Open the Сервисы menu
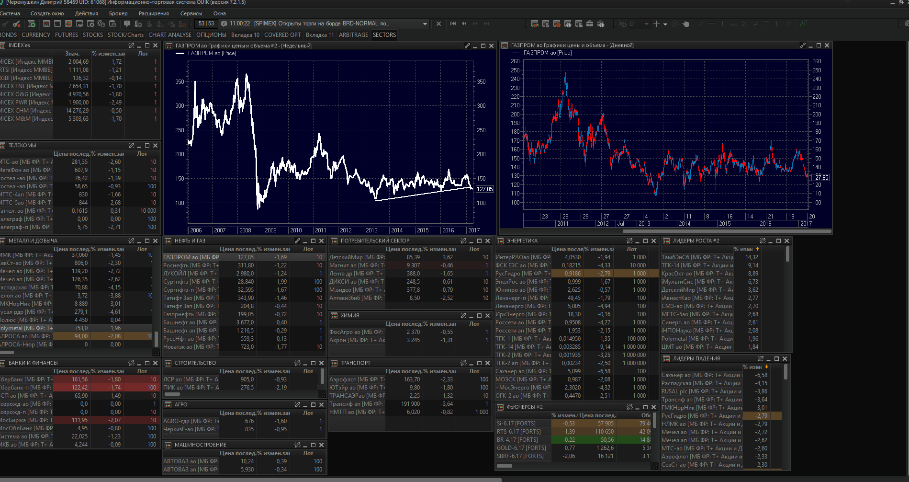The width and height of the screenshot is (909, 482). [x=191, y=13]
